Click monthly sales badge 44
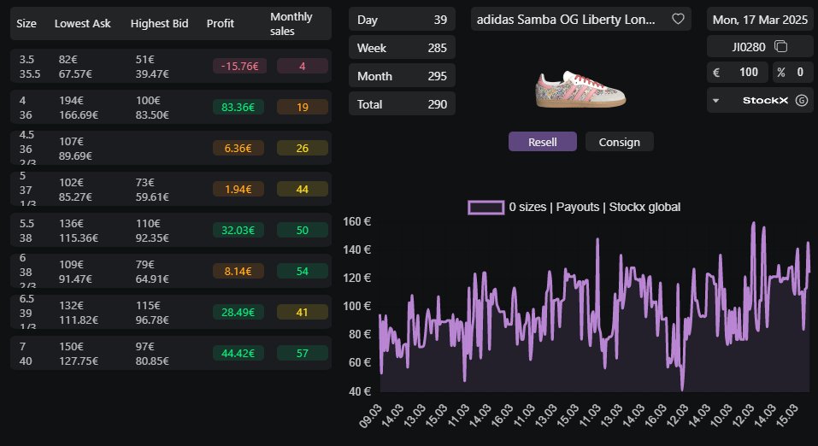The image size is (818, 446). coord(302,190)
